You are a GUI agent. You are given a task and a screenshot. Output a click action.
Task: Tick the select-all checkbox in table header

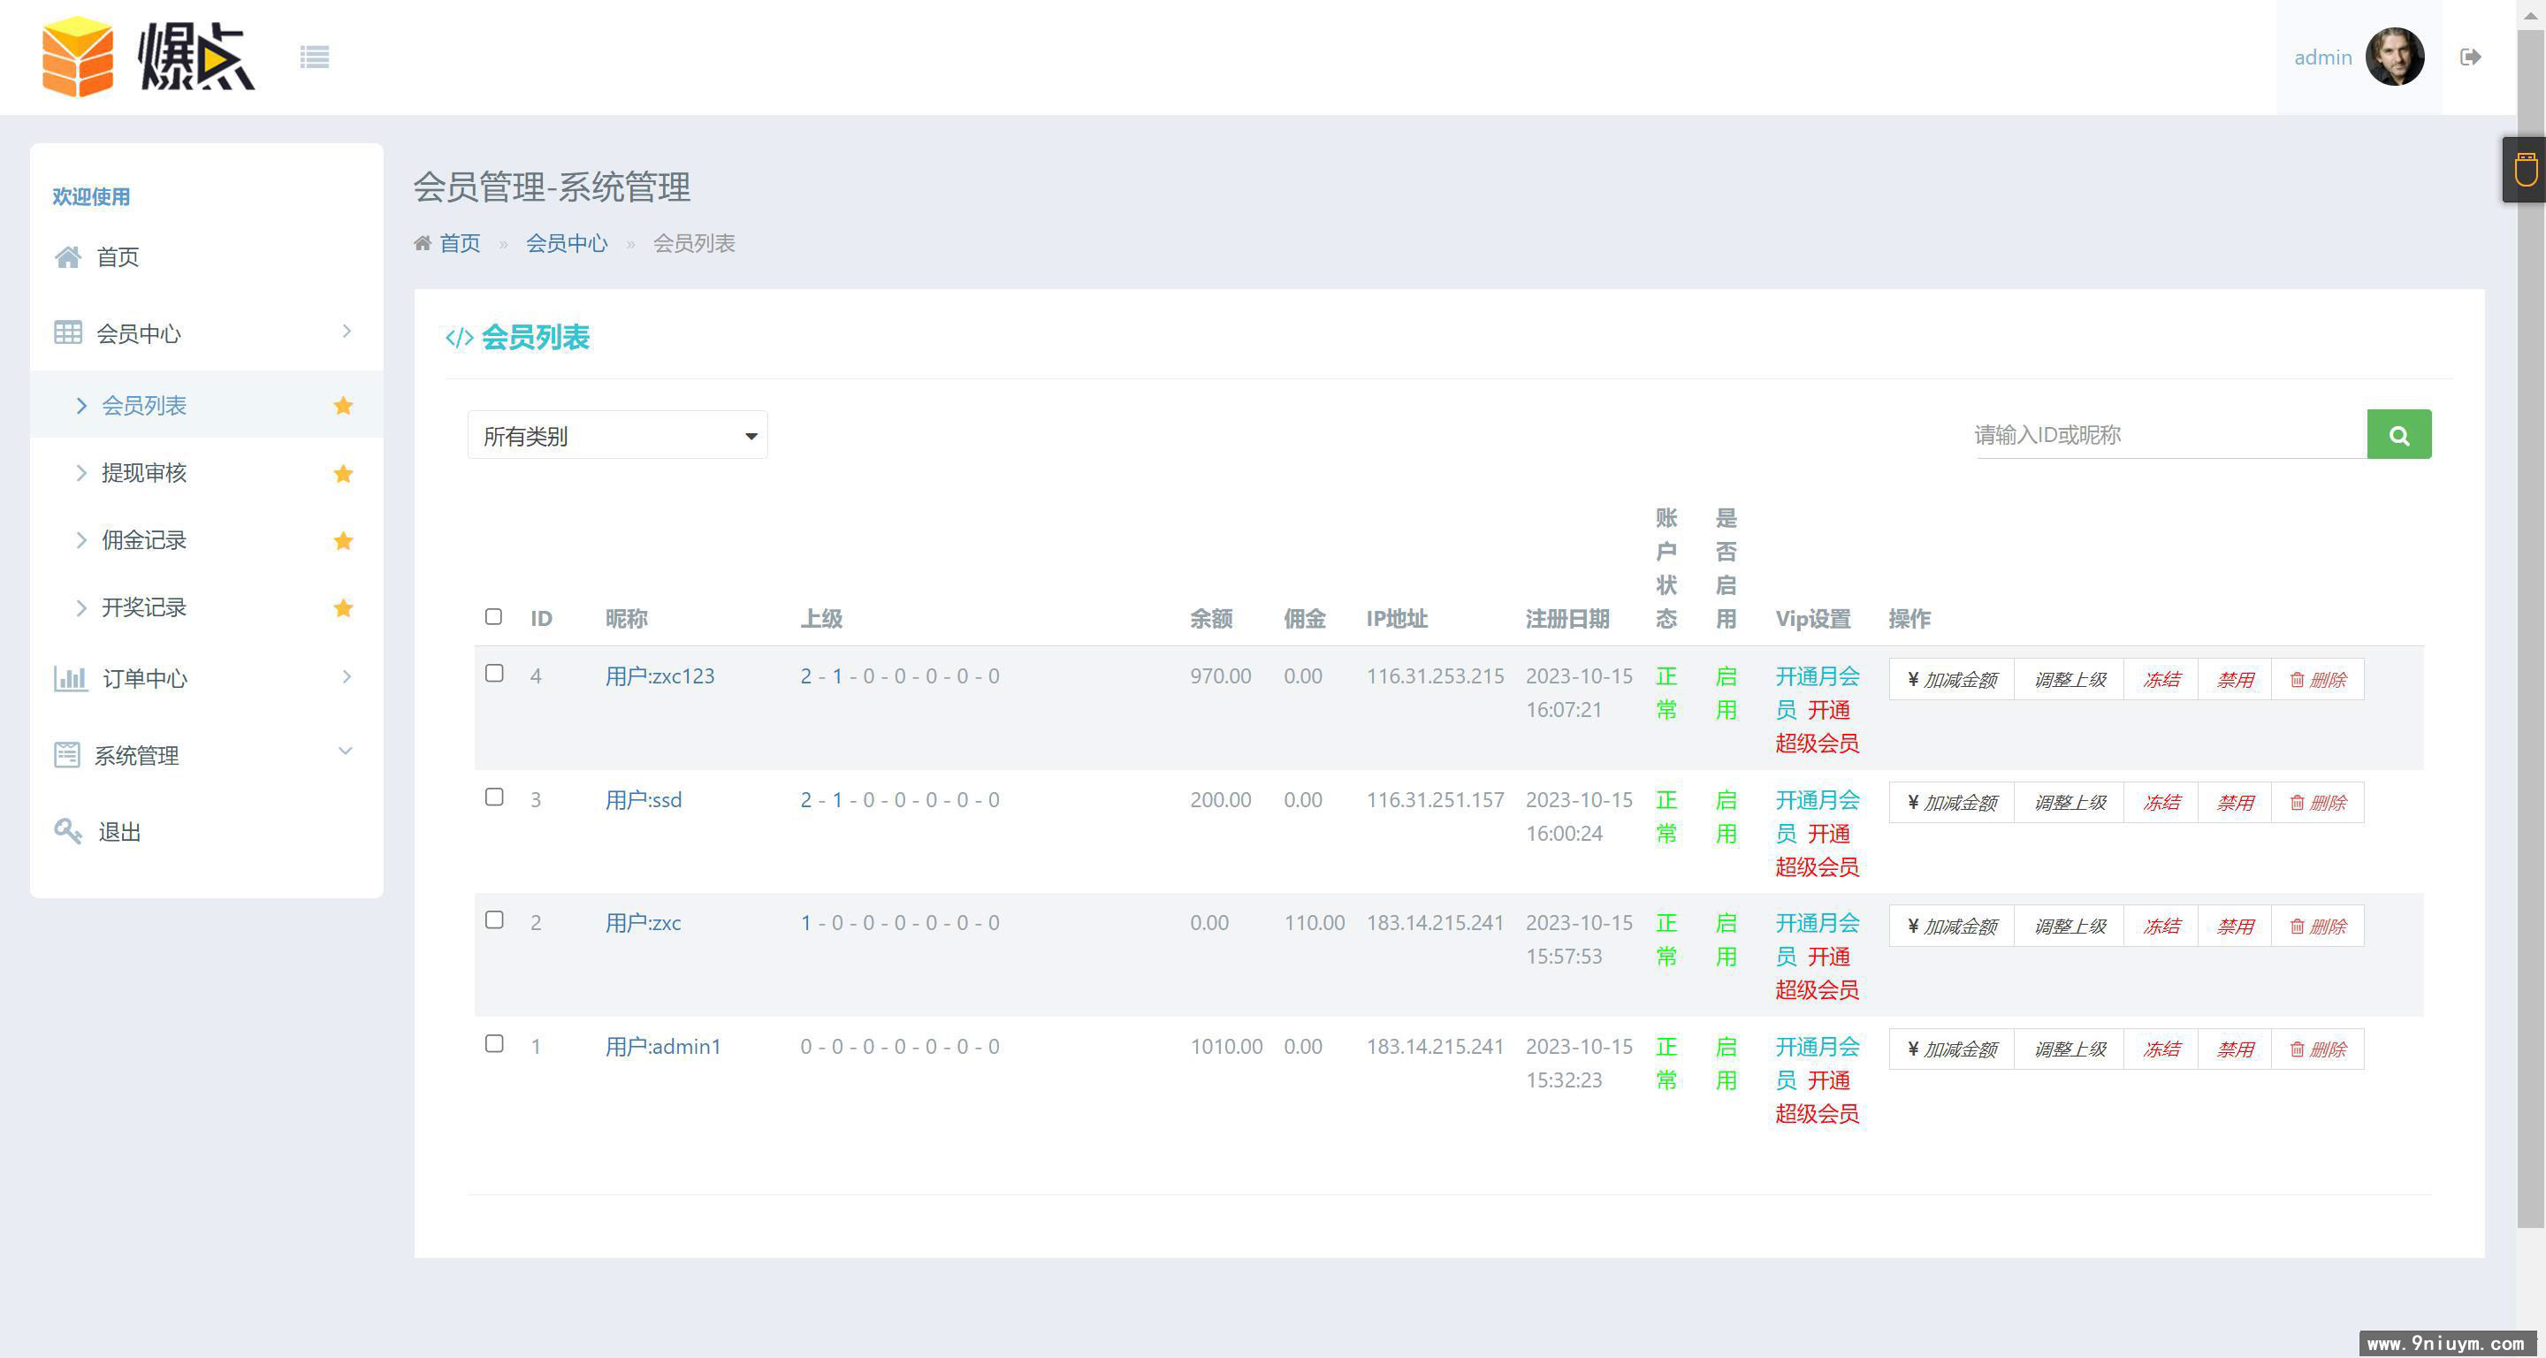[x=494, y=617]
